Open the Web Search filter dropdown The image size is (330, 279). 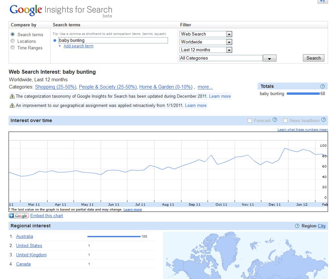206,34
